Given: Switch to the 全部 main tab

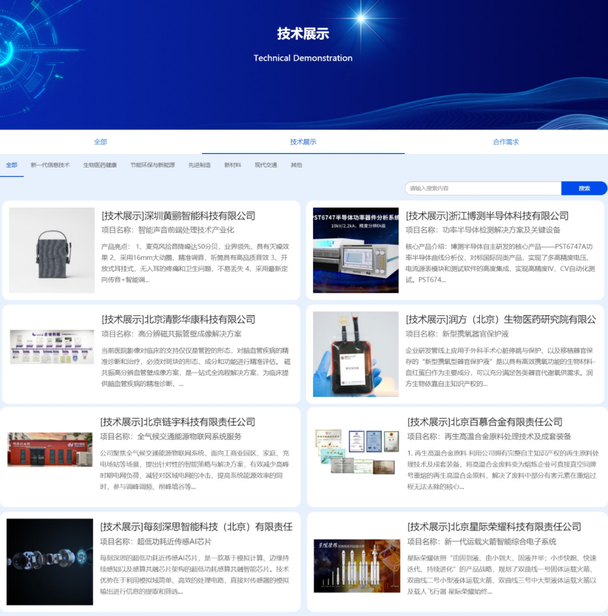Looking at the screenshot, I should (101, 142).
